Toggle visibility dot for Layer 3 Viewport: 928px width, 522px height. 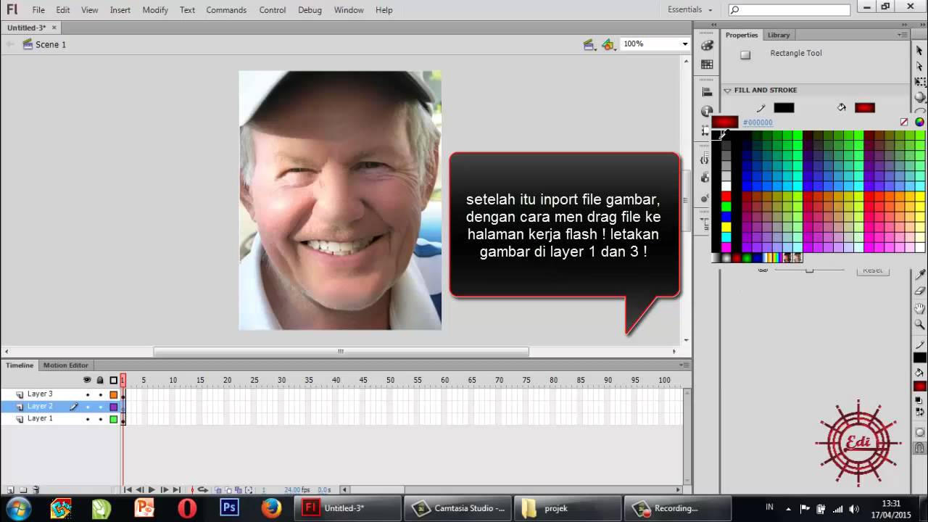click(x=88, y=394)
